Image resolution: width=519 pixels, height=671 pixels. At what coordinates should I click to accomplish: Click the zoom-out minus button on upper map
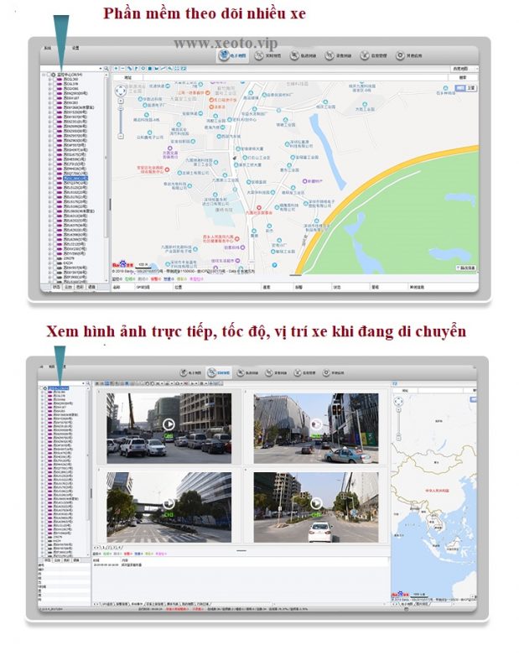[x=121, y=137]
